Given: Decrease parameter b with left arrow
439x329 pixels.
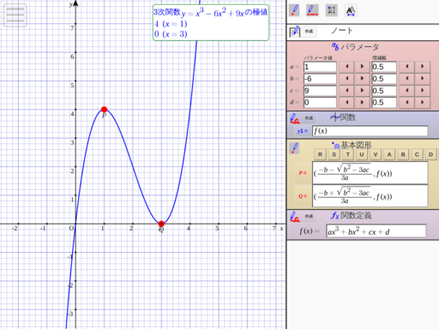Looking at the screenshot, I should click(346, 79).
